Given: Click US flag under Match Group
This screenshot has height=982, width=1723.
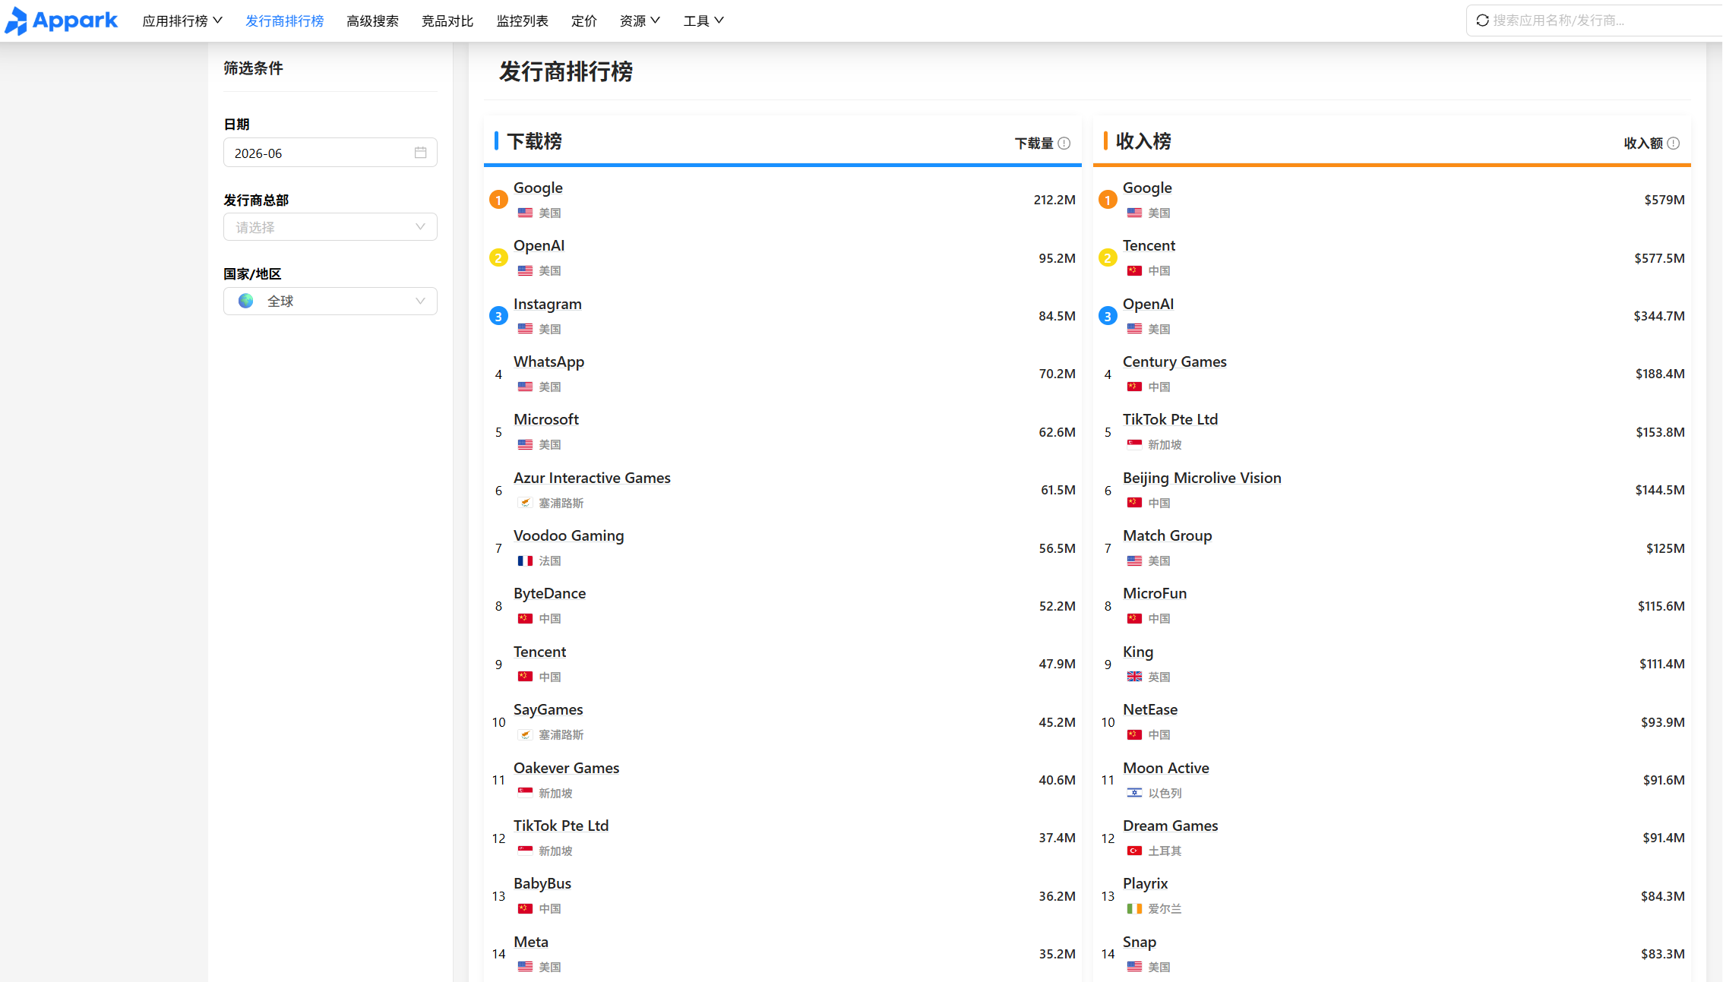Looking at the screenshot, I should pos(1134,560).
